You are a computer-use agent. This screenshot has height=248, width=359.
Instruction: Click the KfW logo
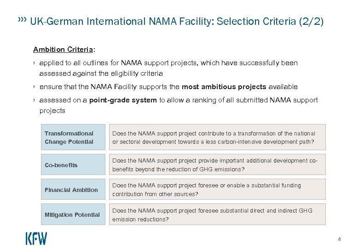pyautogui.click(x=36, y=238)
